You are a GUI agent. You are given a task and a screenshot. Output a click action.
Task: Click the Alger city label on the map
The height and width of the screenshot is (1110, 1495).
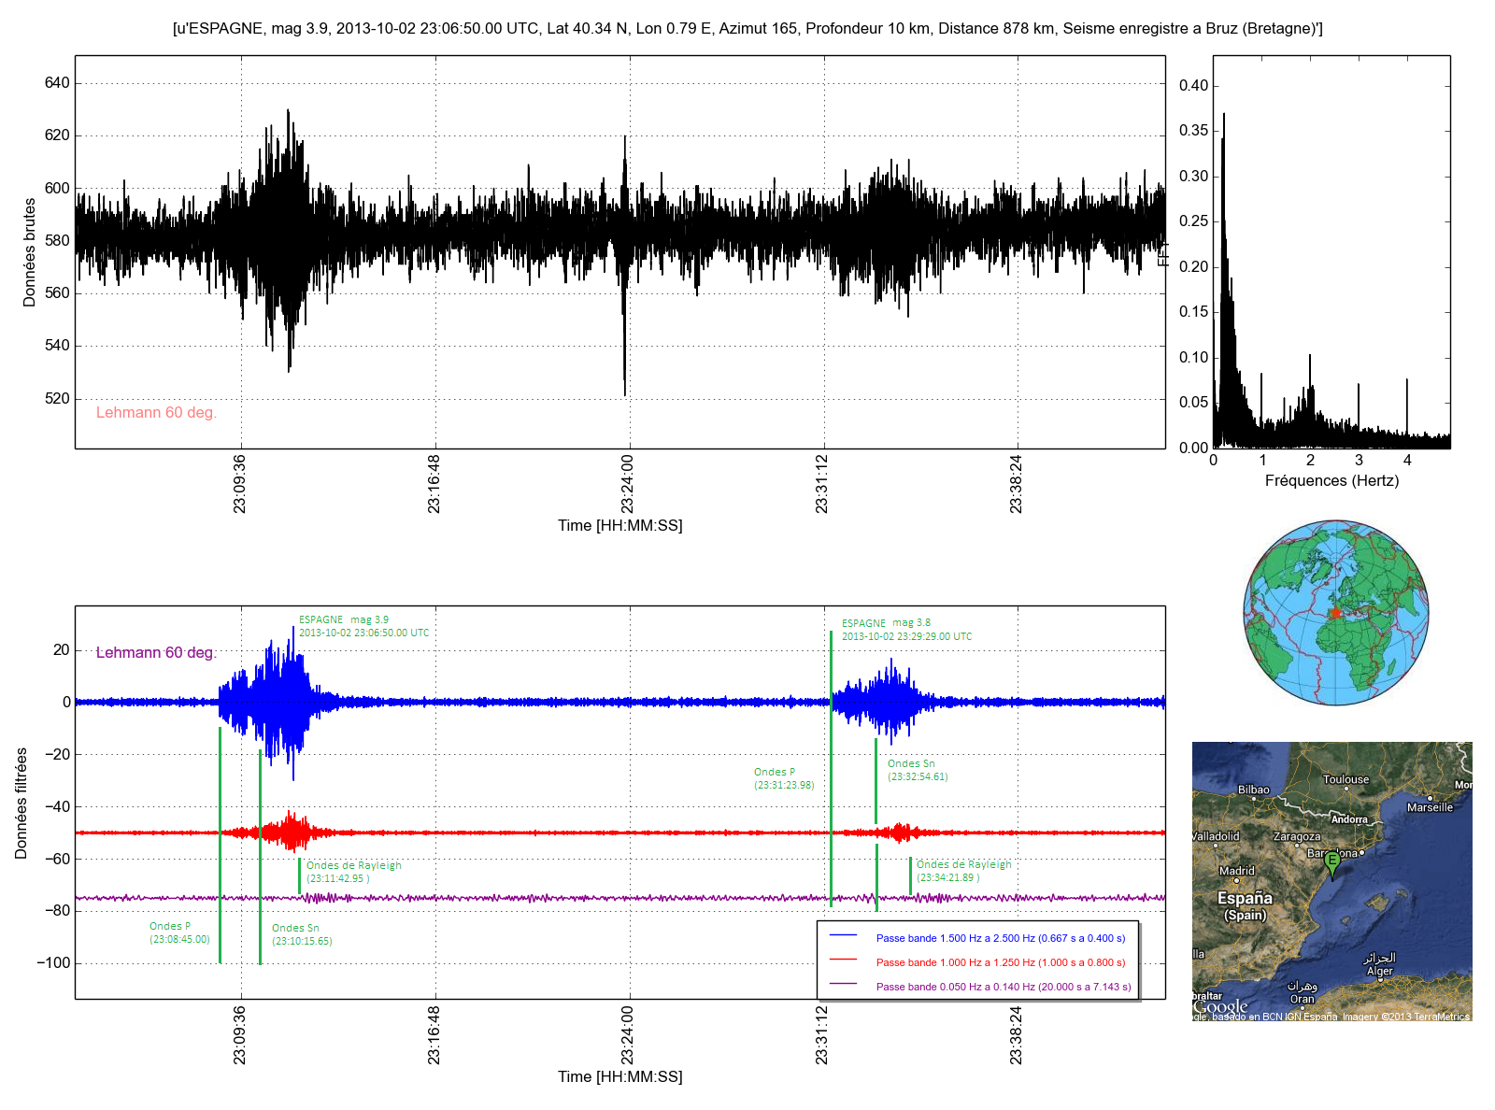click(x=1380, y=971)
